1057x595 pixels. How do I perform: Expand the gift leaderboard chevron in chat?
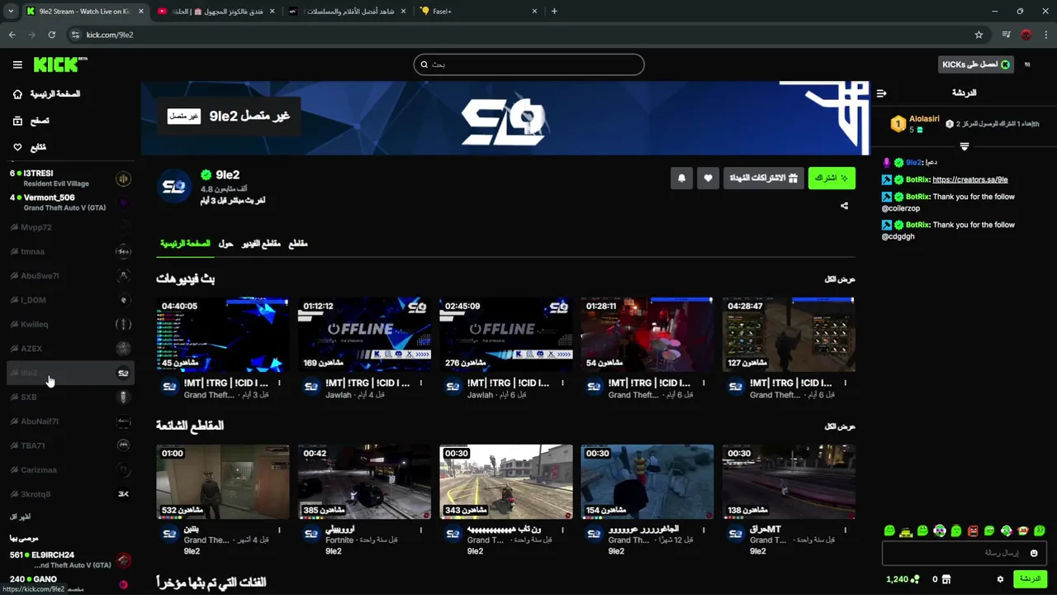(964, 146)
